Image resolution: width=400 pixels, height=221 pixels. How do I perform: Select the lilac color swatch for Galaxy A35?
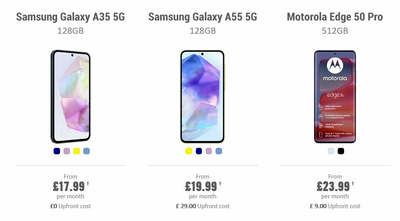click(66, 151)
